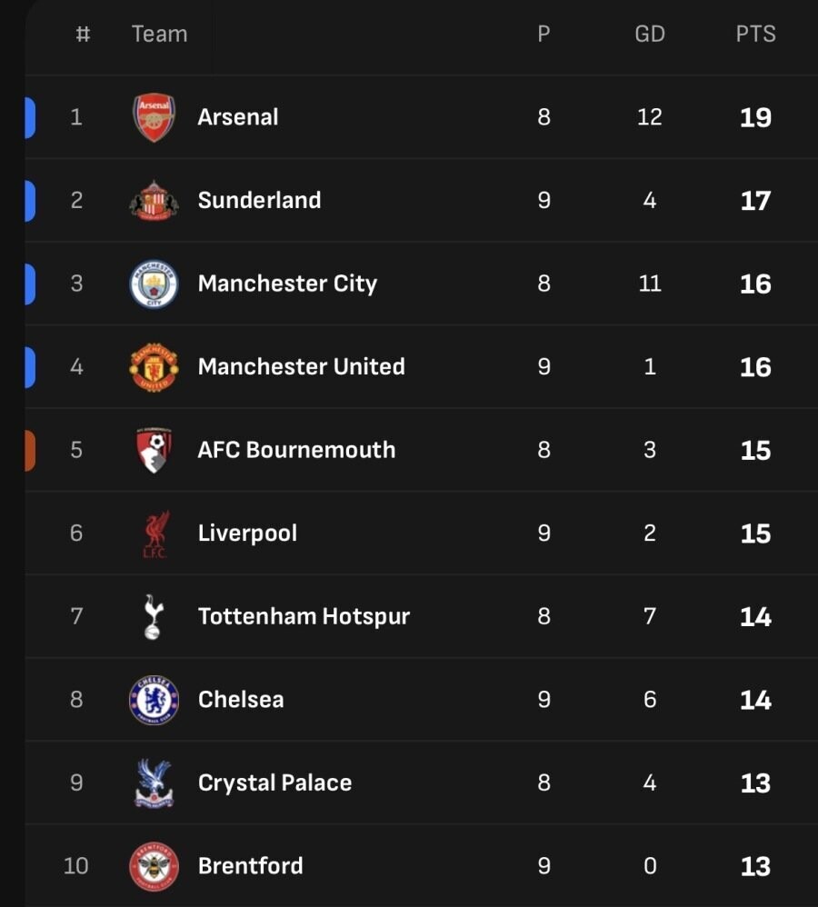Open the Liverpool team name link
This screenshot has width=818, height=907.
coord(247,533)
